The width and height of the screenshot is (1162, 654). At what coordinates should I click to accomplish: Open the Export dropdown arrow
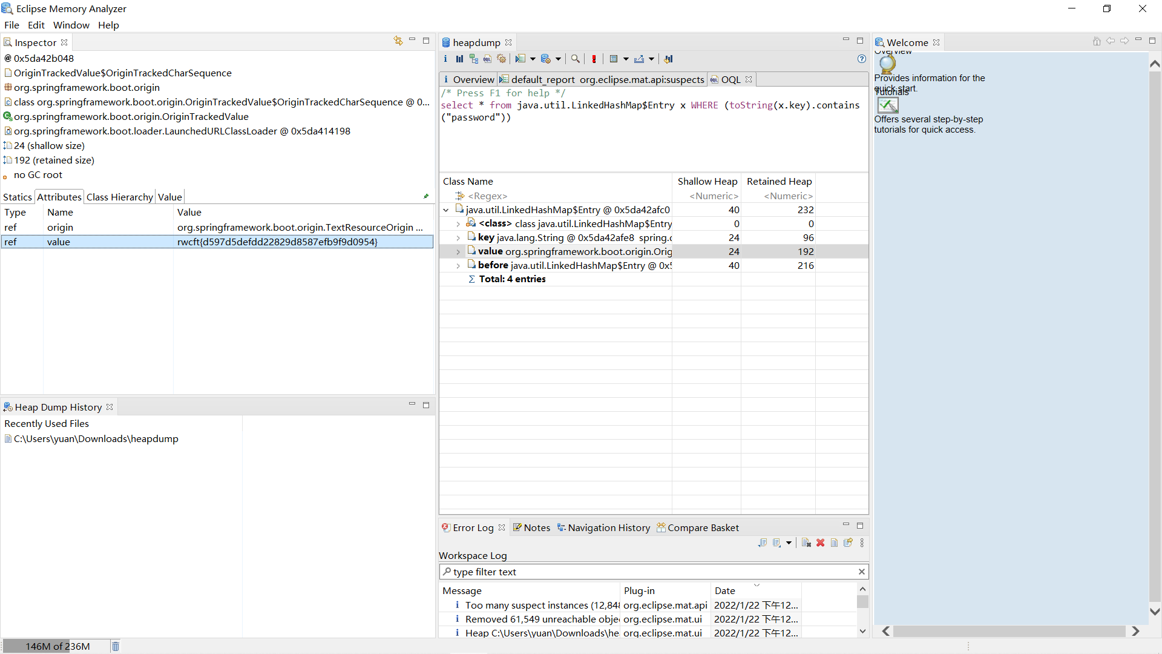pos(652,59)
